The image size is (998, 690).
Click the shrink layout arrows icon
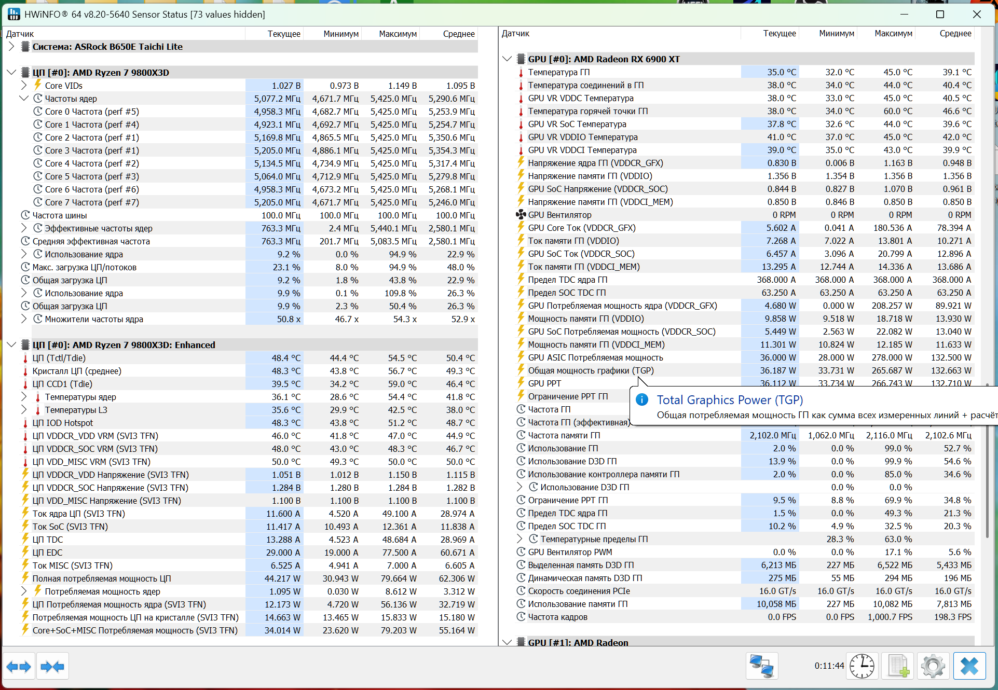click(52, 667)
